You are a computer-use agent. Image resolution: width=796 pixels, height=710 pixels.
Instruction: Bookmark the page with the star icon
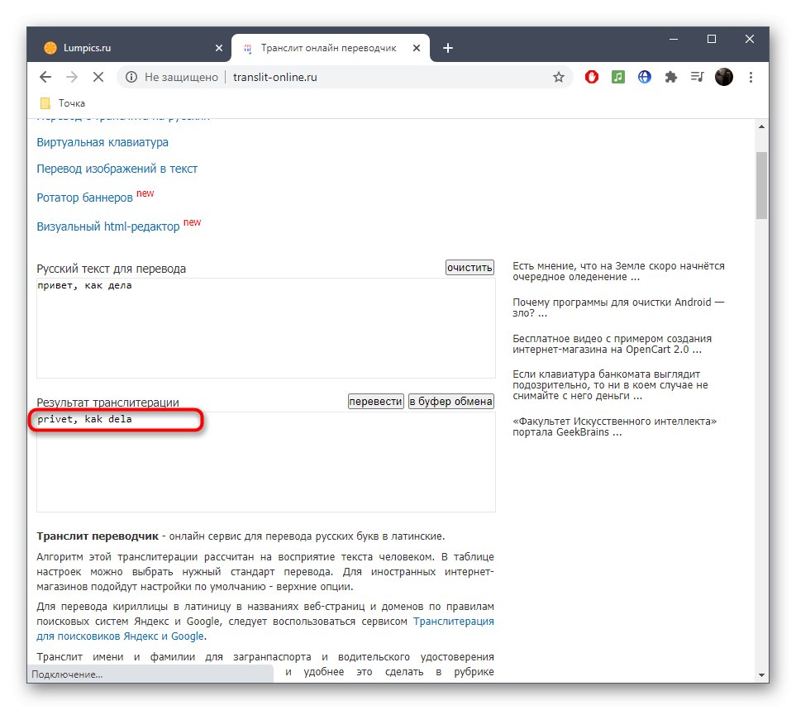pos(559,76)
